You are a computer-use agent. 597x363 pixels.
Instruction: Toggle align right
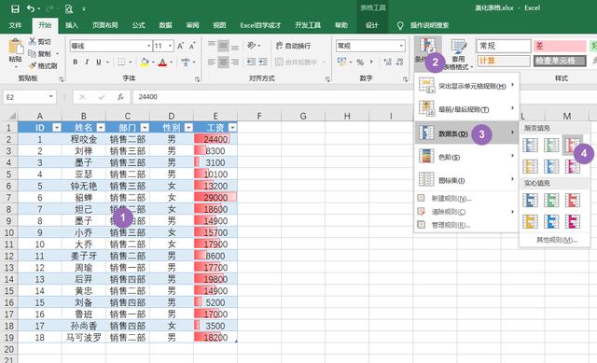pos(235,62)
